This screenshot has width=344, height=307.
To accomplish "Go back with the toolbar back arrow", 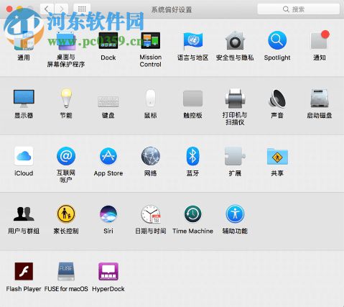I will tap(47, 9).
